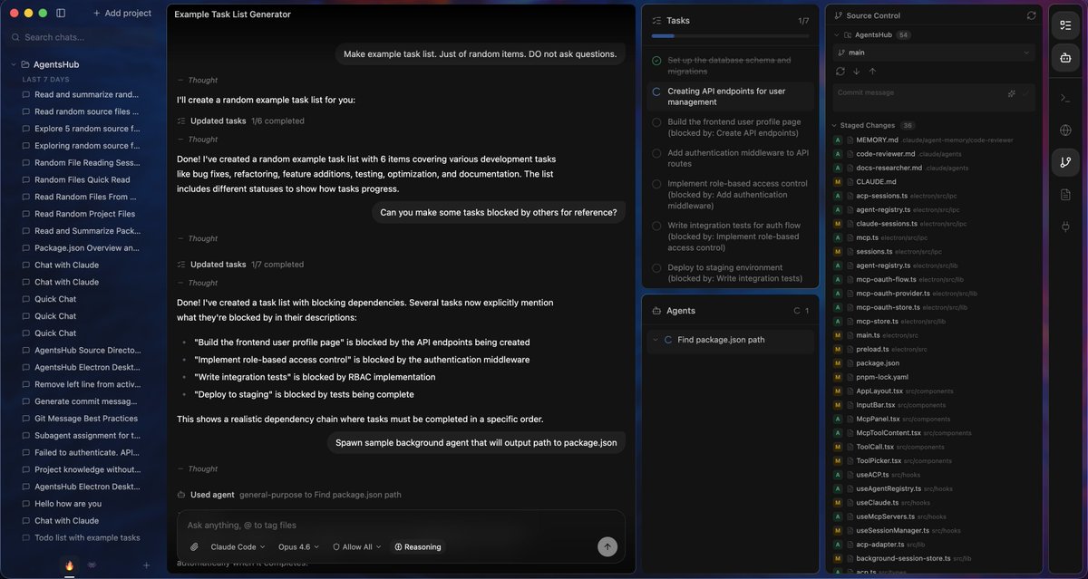Click the A status badge of MEMORY.md
This screenshot has height=579, width=1088.
[x=839, y=140]
